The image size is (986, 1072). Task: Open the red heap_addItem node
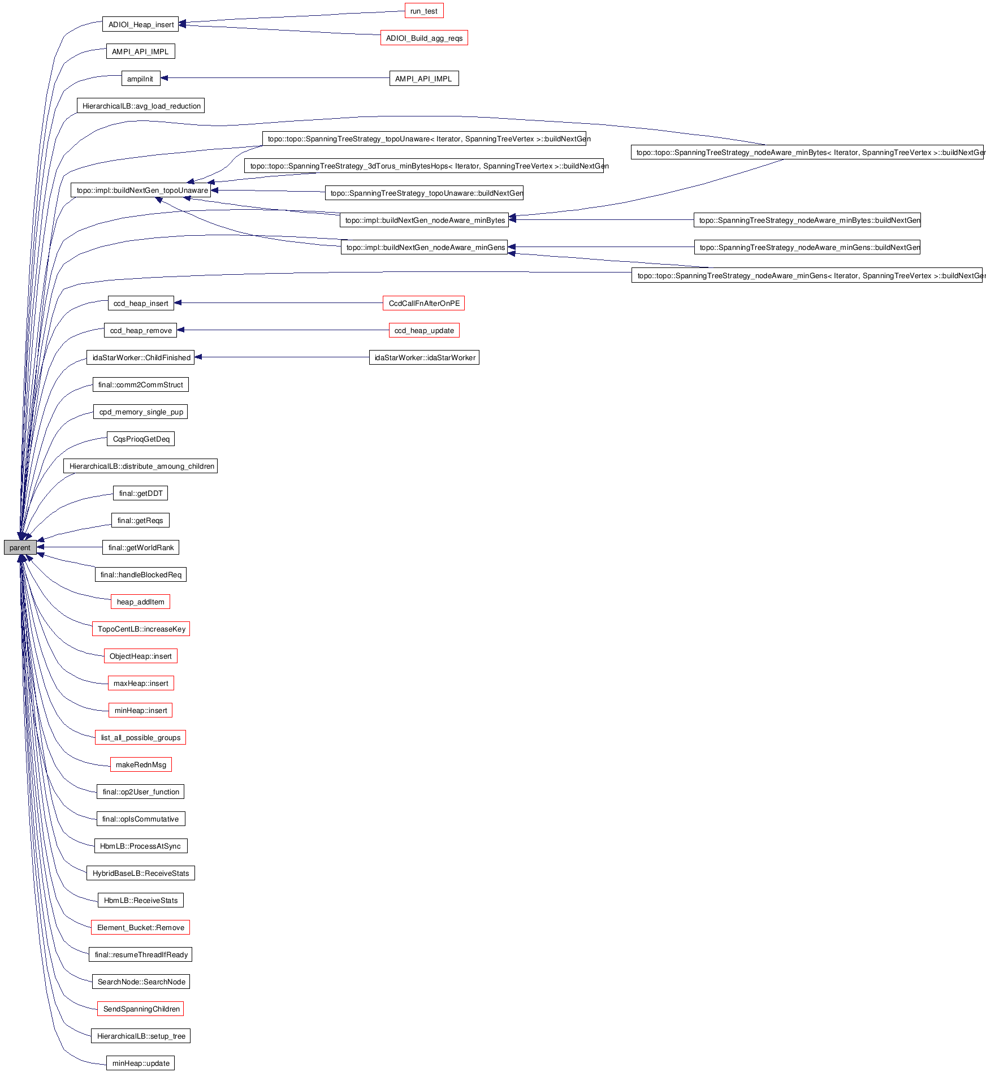[x=140, y=602]
